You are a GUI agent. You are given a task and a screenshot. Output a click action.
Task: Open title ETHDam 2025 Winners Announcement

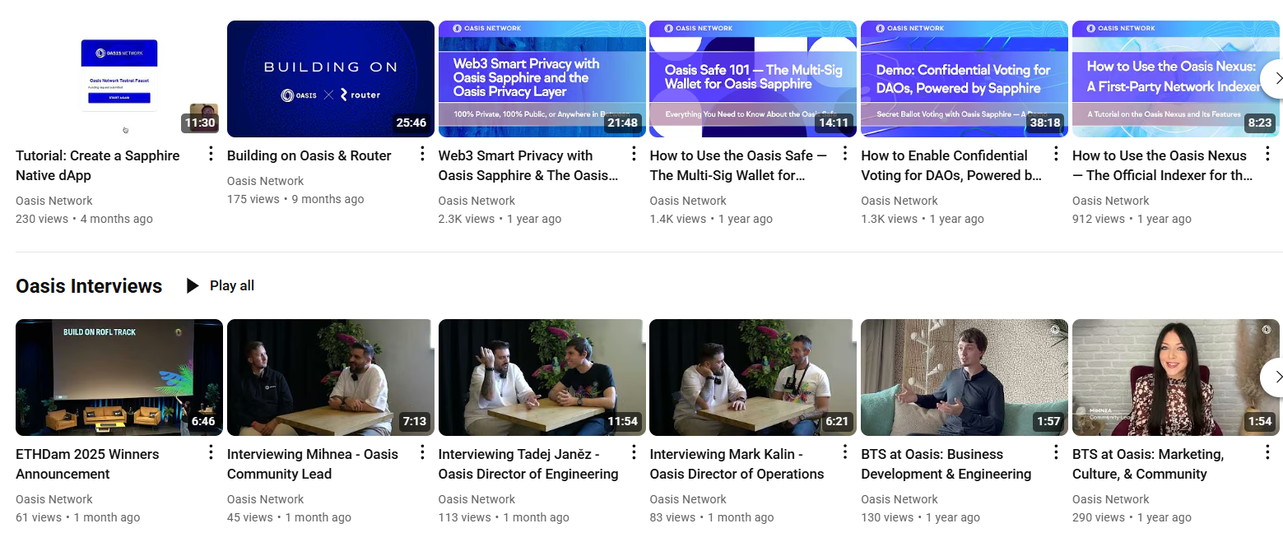(x=87, y=464)
